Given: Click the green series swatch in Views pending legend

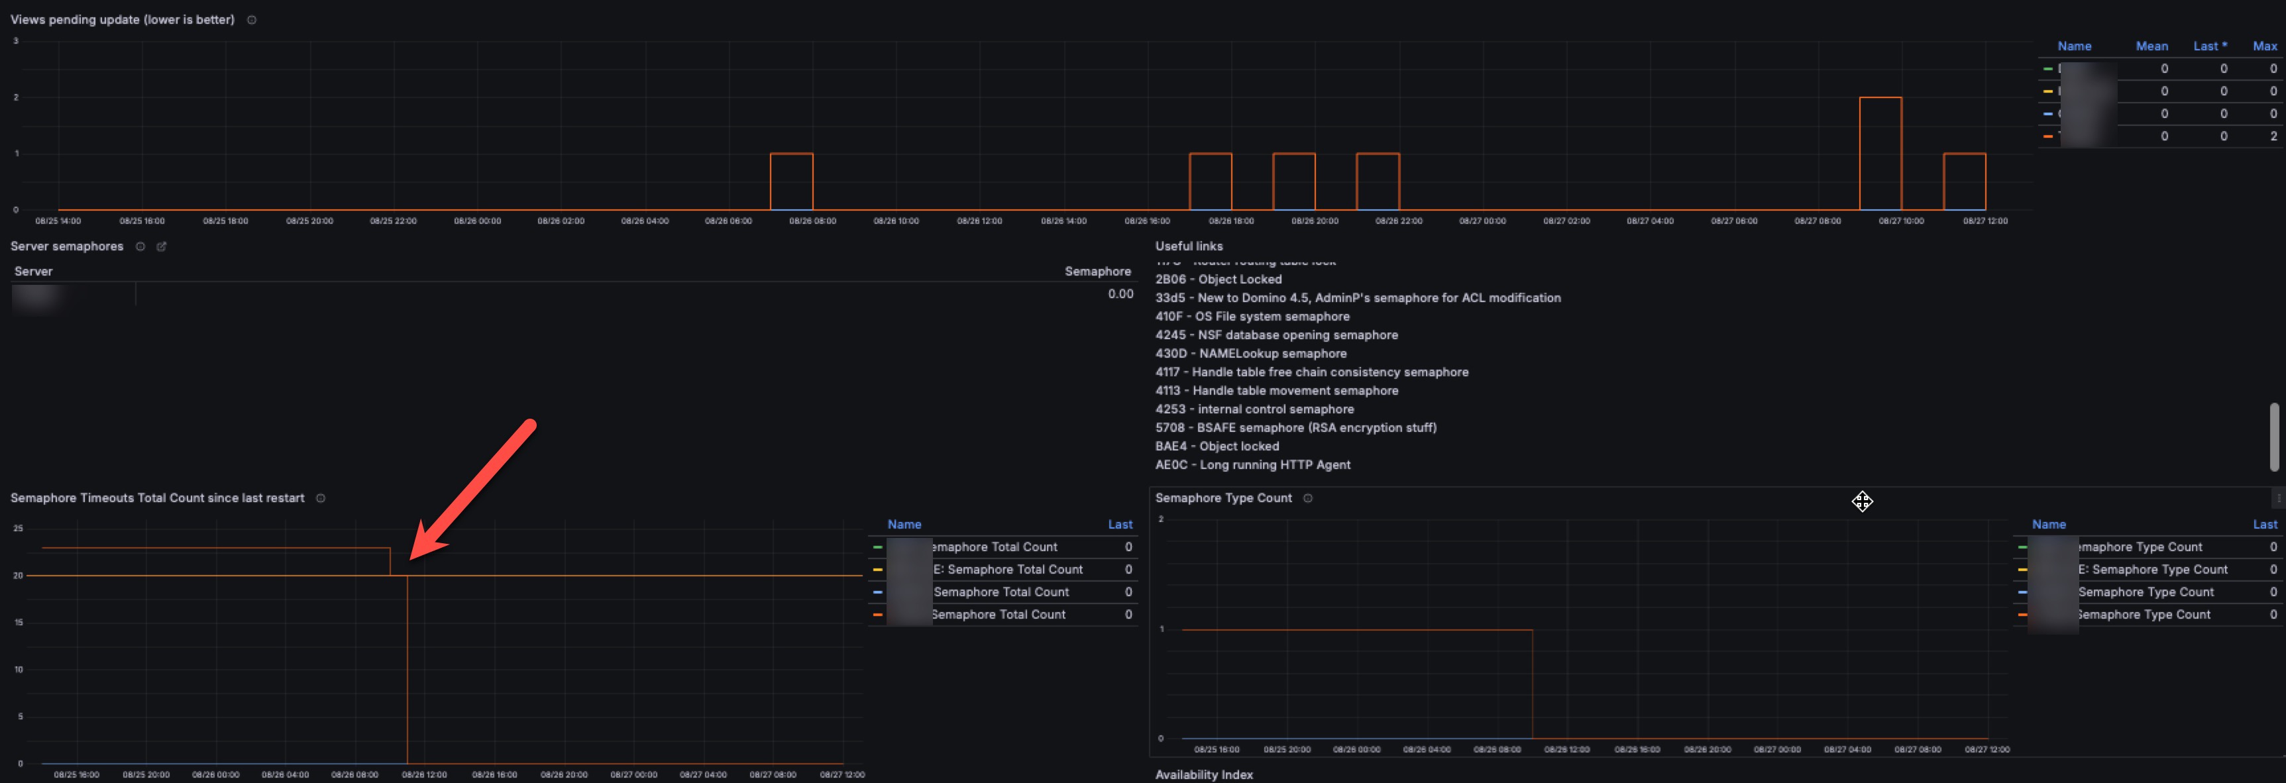Looking at the screenshot, I should [2048, 68].
